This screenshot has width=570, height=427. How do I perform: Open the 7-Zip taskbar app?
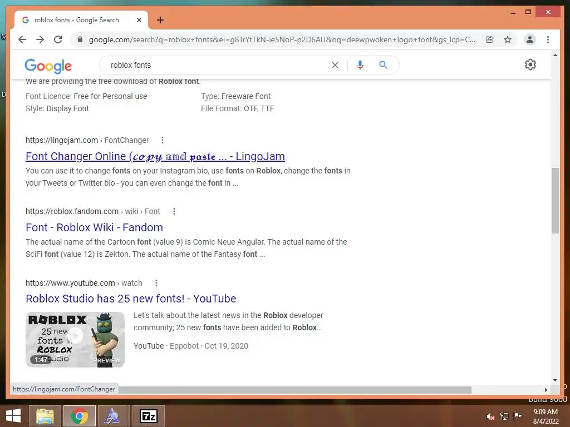point(149,416)
